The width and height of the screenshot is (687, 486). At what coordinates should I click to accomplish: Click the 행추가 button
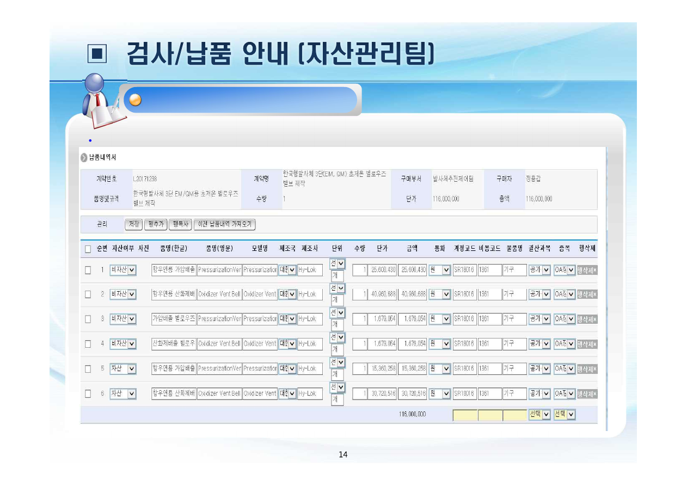pos(155,224)
